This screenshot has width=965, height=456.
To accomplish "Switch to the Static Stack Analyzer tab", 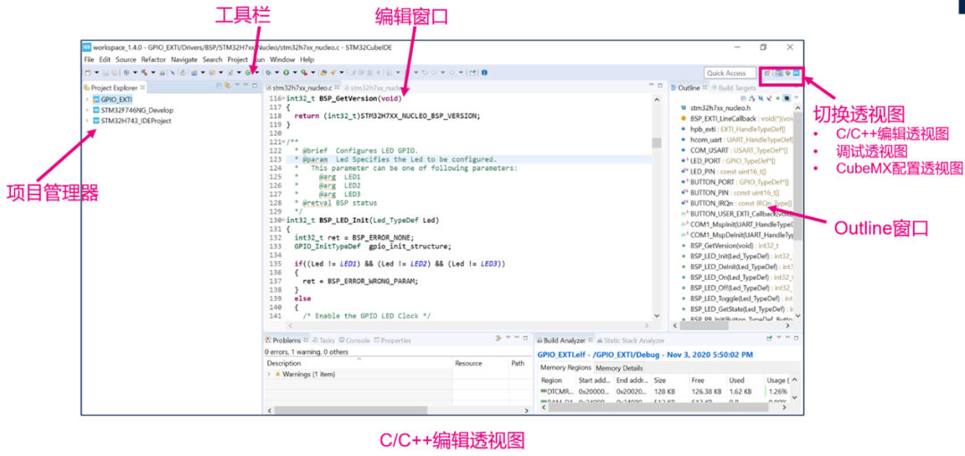I will click(x=630, y=340).
